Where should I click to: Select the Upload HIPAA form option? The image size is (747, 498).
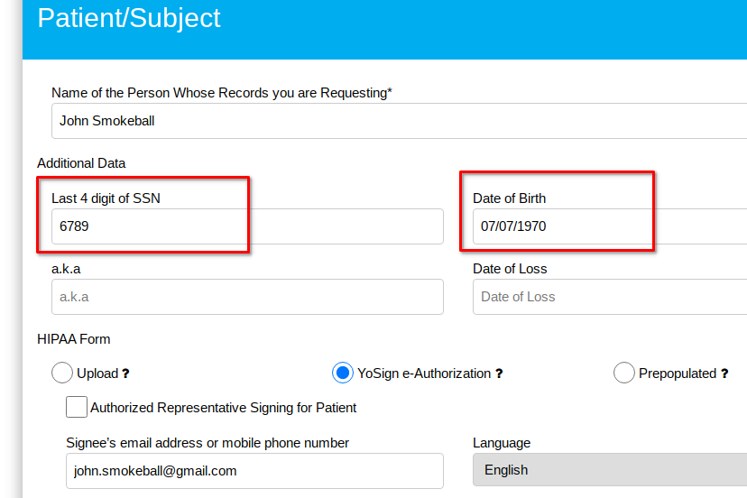[x=62, y=373]
